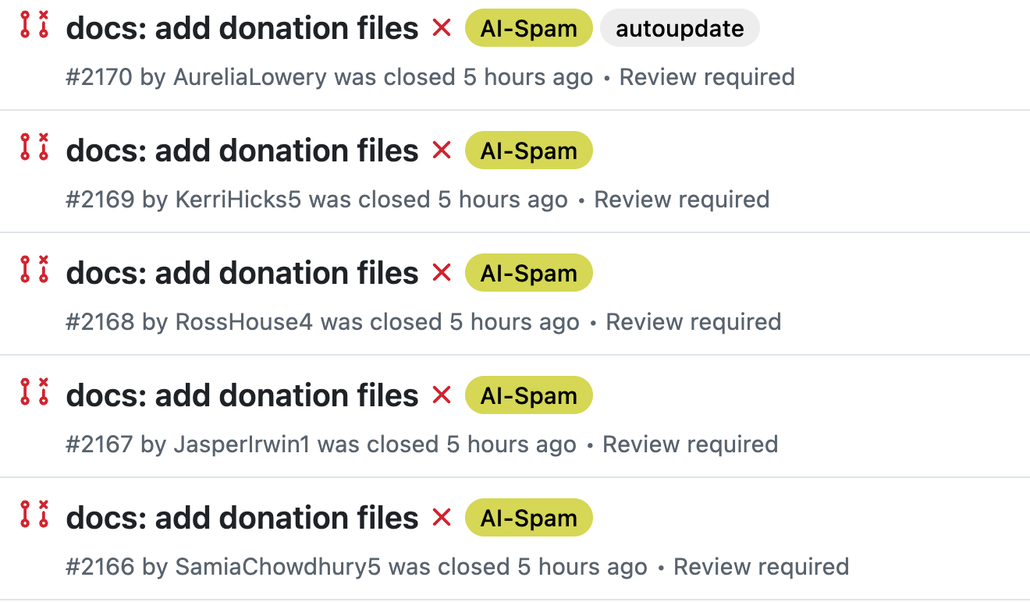Click red X status icon on PR #2169
Screen dimensions: 1030x602
click(442, 150)
